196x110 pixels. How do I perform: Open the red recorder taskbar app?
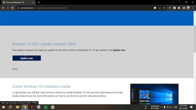32,107
